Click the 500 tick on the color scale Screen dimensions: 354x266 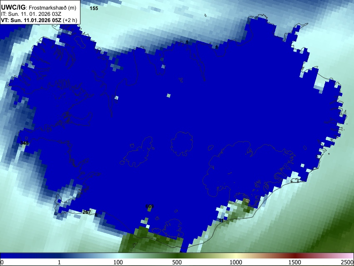(x=177, y=262)
